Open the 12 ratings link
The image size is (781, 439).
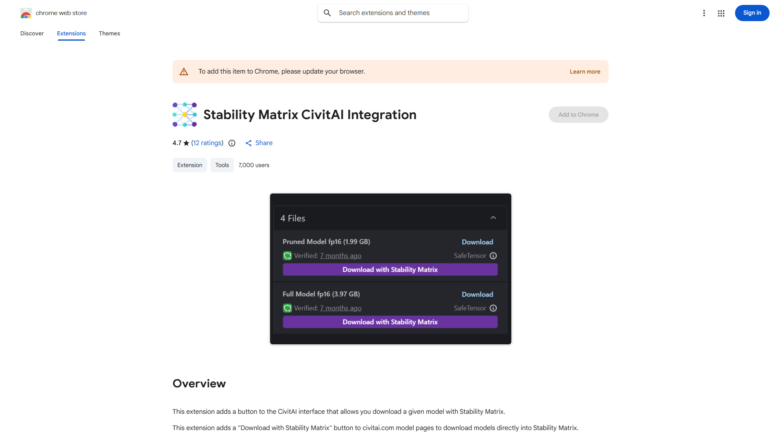tap(207, 143)
